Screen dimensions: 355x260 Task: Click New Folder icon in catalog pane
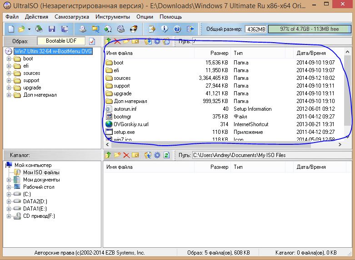(117, 155)
